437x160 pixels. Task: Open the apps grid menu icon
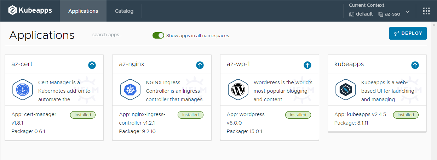(x=426, y=11)
